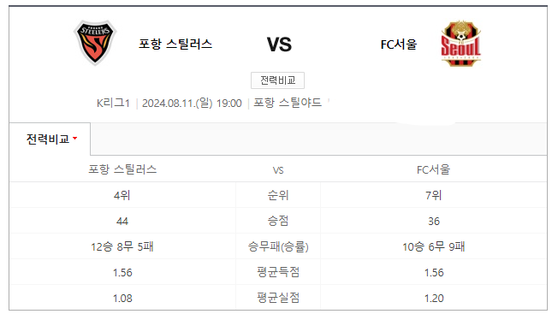The image size is (552, 314).
Task: Click the 승무패(승률) row label
Action: click(x=278, y=246)
